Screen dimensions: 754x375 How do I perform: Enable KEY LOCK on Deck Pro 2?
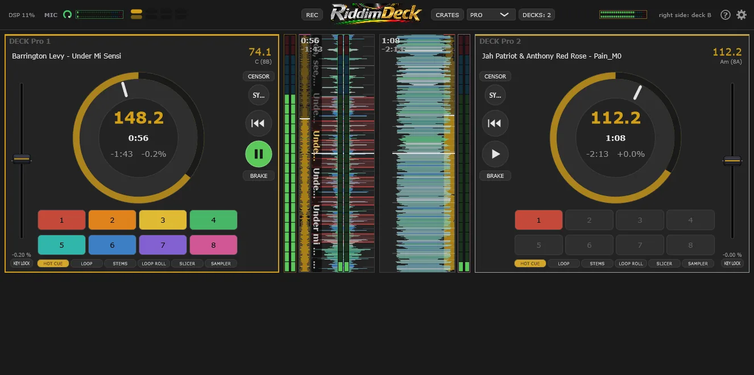point(732,263)
